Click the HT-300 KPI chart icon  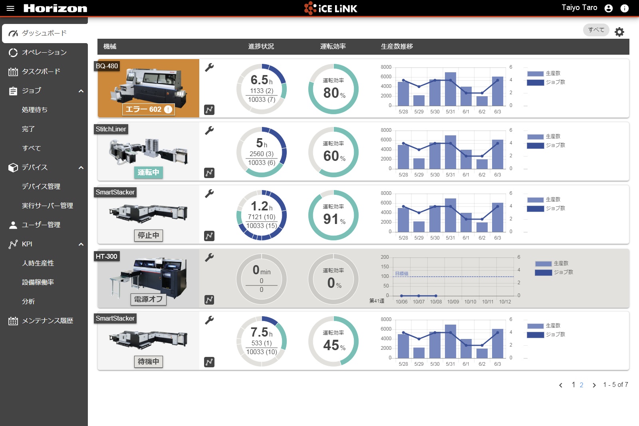pos(209,299)
